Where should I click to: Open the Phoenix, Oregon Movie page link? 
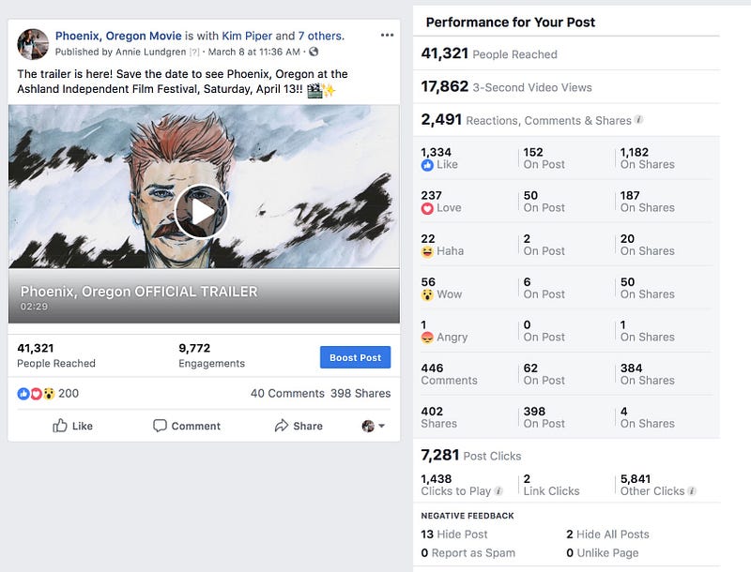pos(118,36)
